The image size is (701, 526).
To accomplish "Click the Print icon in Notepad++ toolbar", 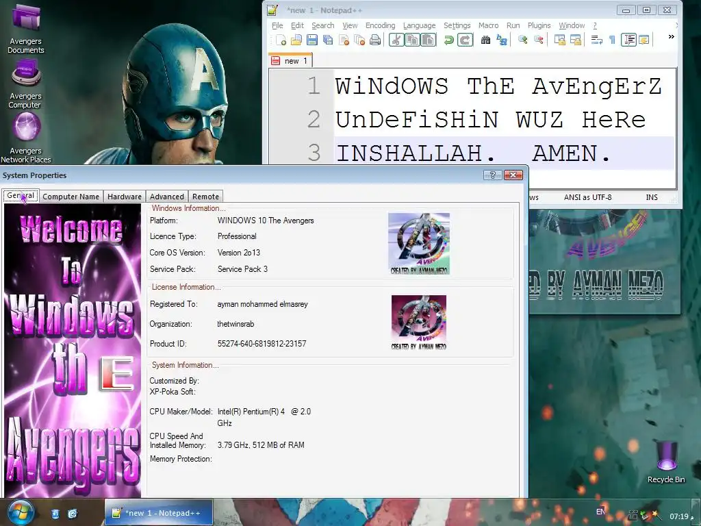I will tap(375, 40).
